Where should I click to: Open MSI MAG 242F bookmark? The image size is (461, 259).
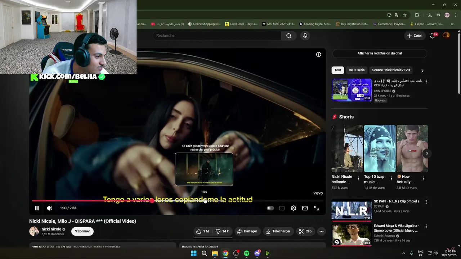(x=278, y=24)
